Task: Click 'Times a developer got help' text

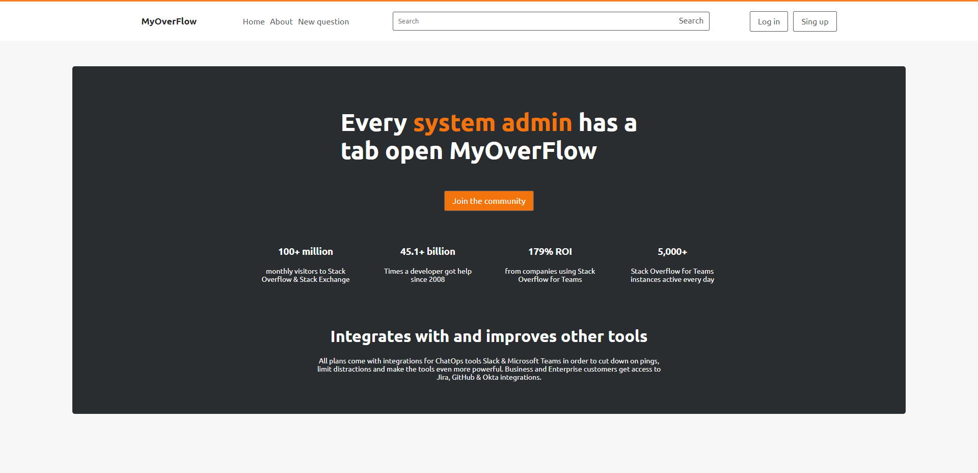Action: tap(428, 275)
